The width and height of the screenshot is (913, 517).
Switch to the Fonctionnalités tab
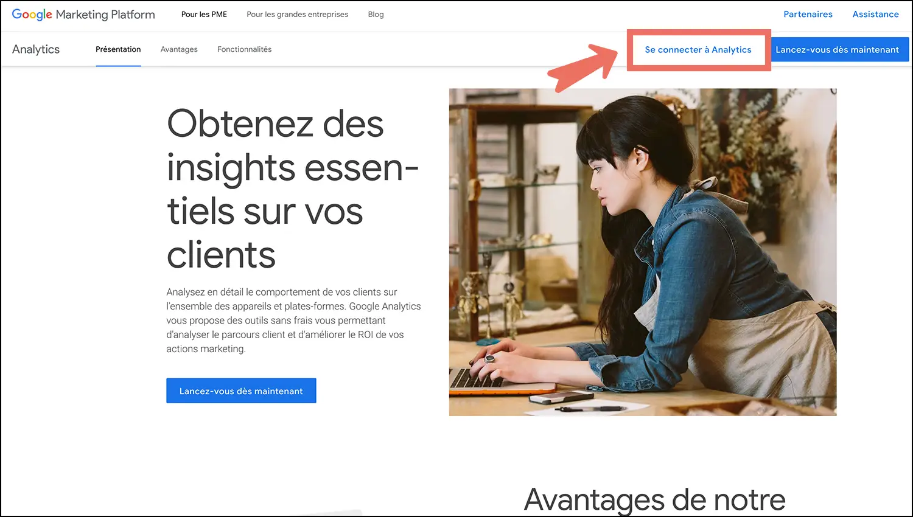[244, 49]
